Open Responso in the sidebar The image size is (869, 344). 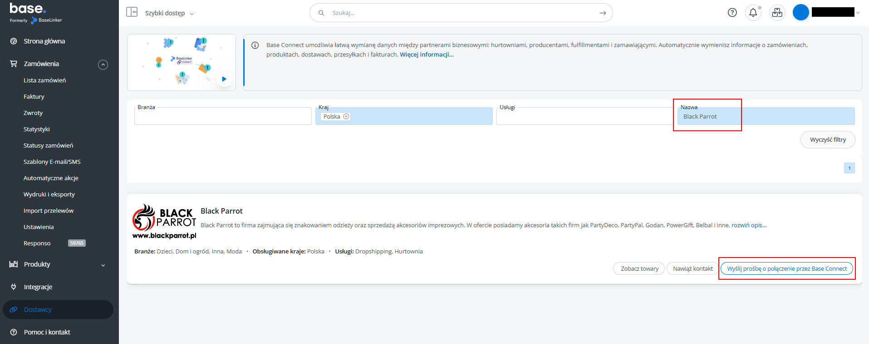37,243
